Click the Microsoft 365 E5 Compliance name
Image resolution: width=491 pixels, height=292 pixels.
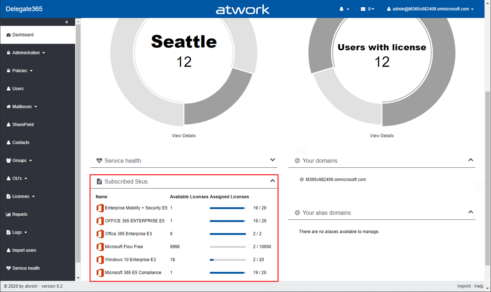(x=133, y=273)
